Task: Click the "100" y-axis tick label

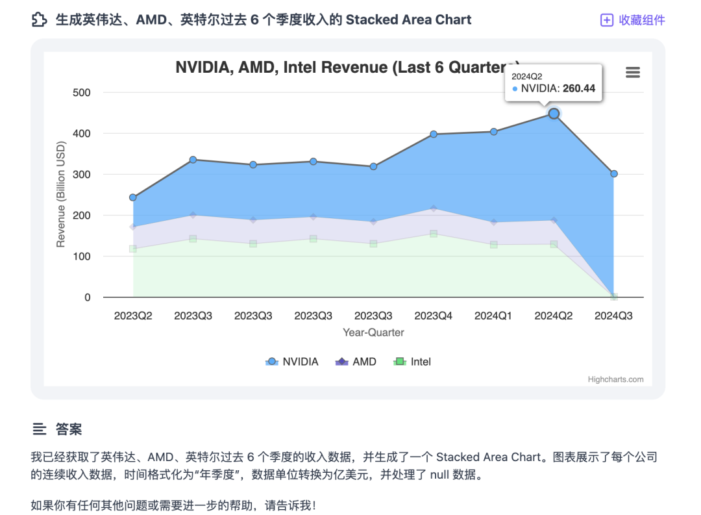Action: [81, 257]
